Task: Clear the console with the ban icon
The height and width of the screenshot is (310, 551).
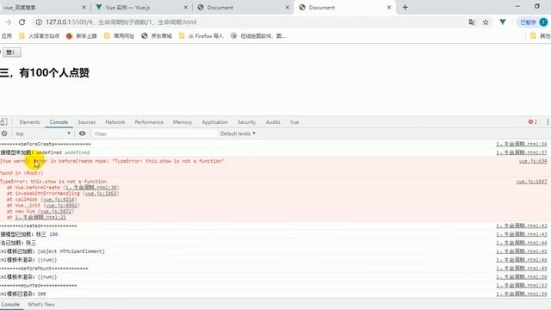Action: tap(4, 133)
